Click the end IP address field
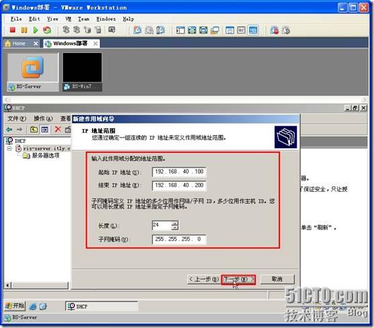The width and height of the screenshot is (374, 328). pyautogui.click(x=179, y=185)
